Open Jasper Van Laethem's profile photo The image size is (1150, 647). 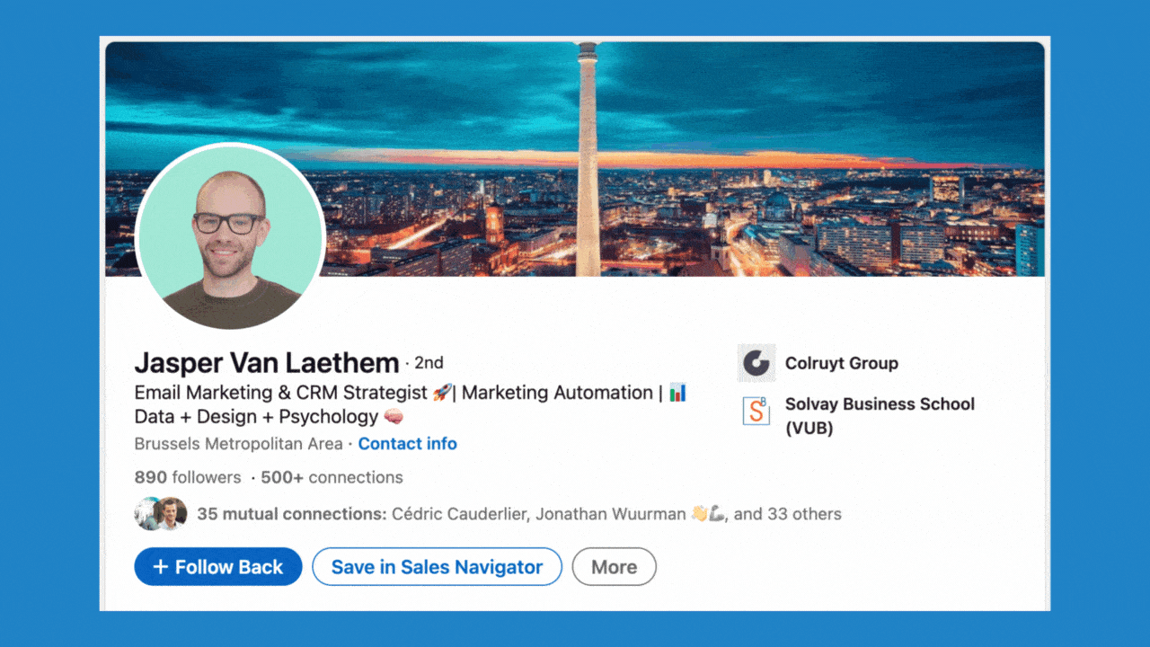[x=230, y=238]
